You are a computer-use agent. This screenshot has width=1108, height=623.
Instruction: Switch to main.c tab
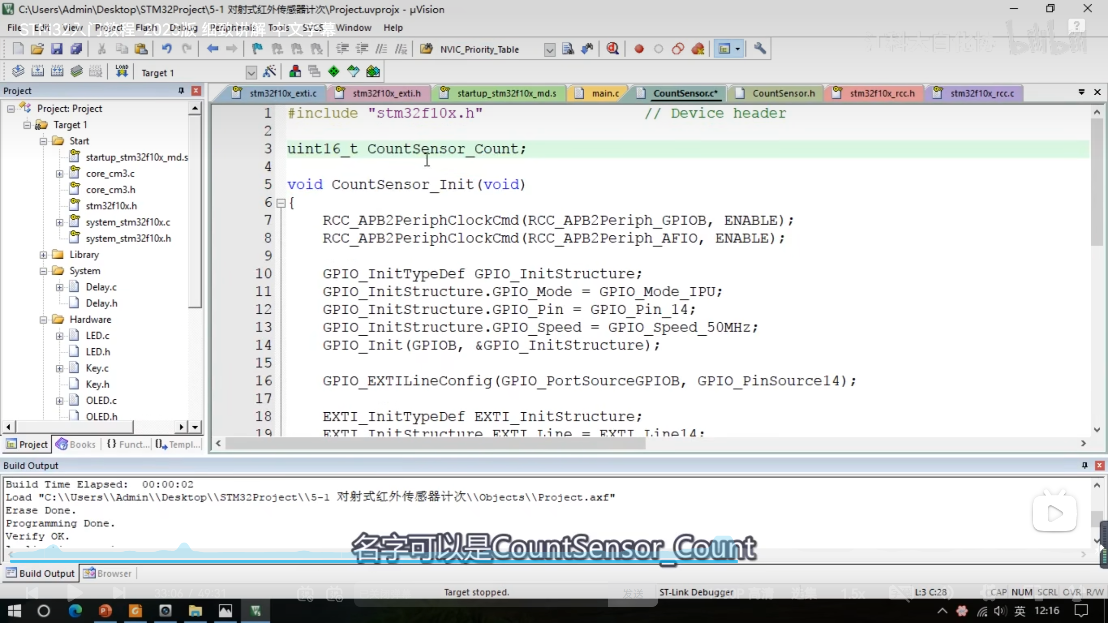point(605,93)
